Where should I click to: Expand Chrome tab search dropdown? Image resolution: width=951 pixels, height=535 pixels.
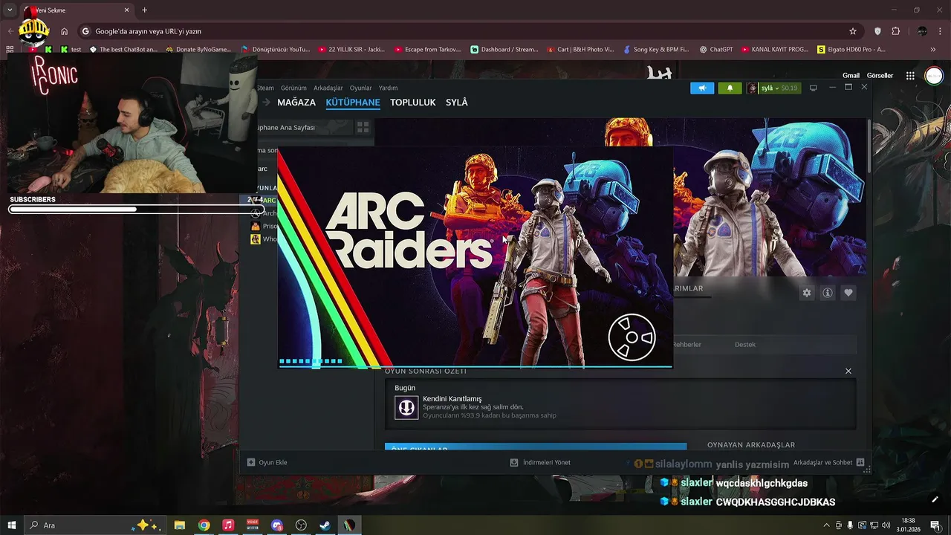(x=10, y=10)
